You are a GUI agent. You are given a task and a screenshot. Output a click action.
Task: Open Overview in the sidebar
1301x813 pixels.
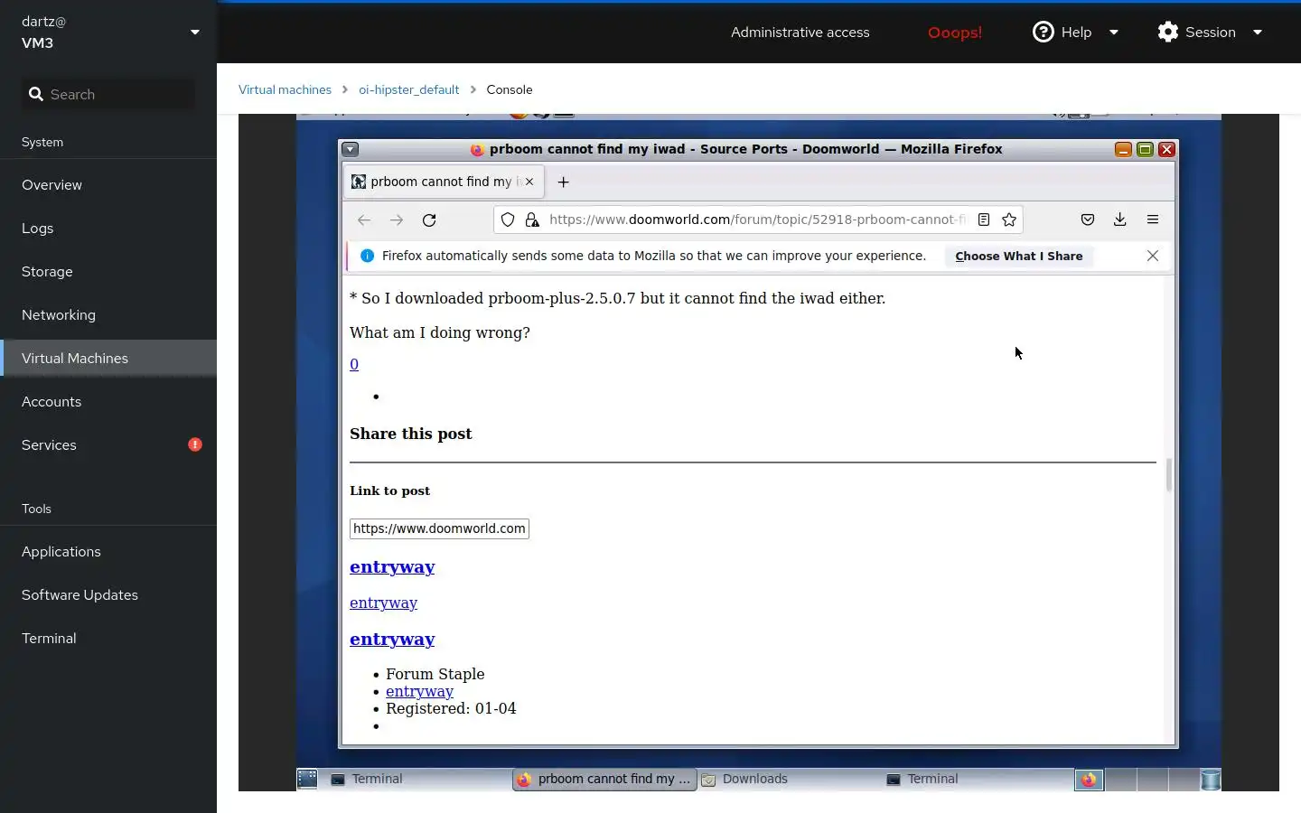click(x=108, y=184)
